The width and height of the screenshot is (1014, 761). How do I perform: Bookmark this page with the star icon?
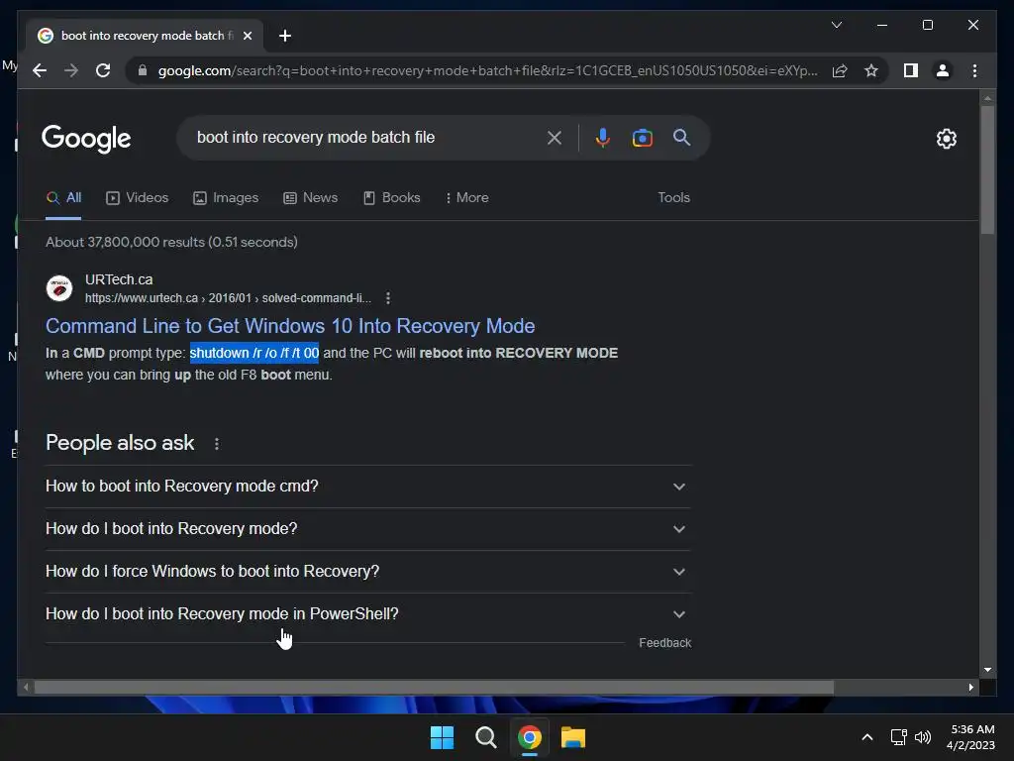871,70
